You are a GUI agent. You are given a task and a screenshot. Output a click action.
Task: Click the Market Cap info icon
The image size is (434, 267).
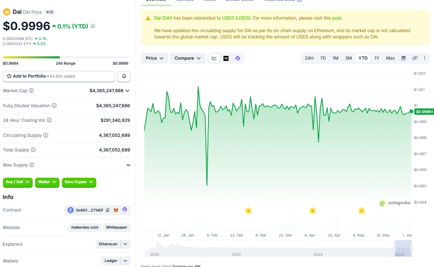click(31, 91)
